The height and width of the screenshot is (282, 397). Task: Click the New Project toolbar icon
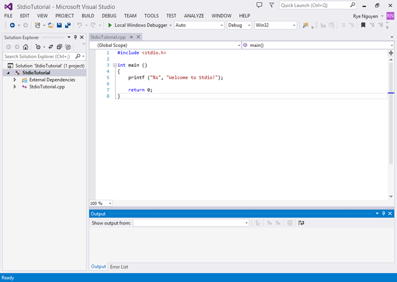tap(37, 25)
